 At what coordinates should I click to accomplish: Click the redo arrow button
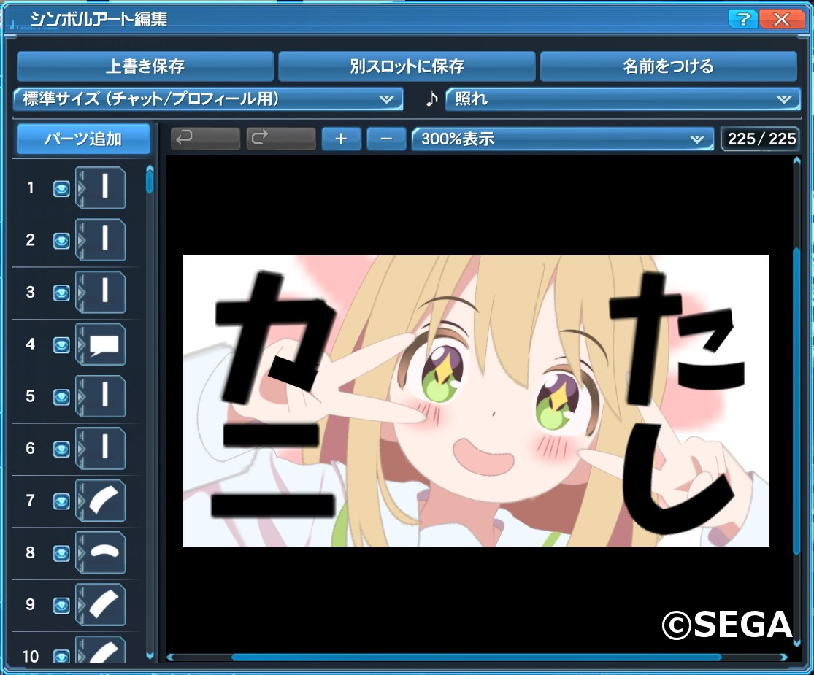coord(281,139)
